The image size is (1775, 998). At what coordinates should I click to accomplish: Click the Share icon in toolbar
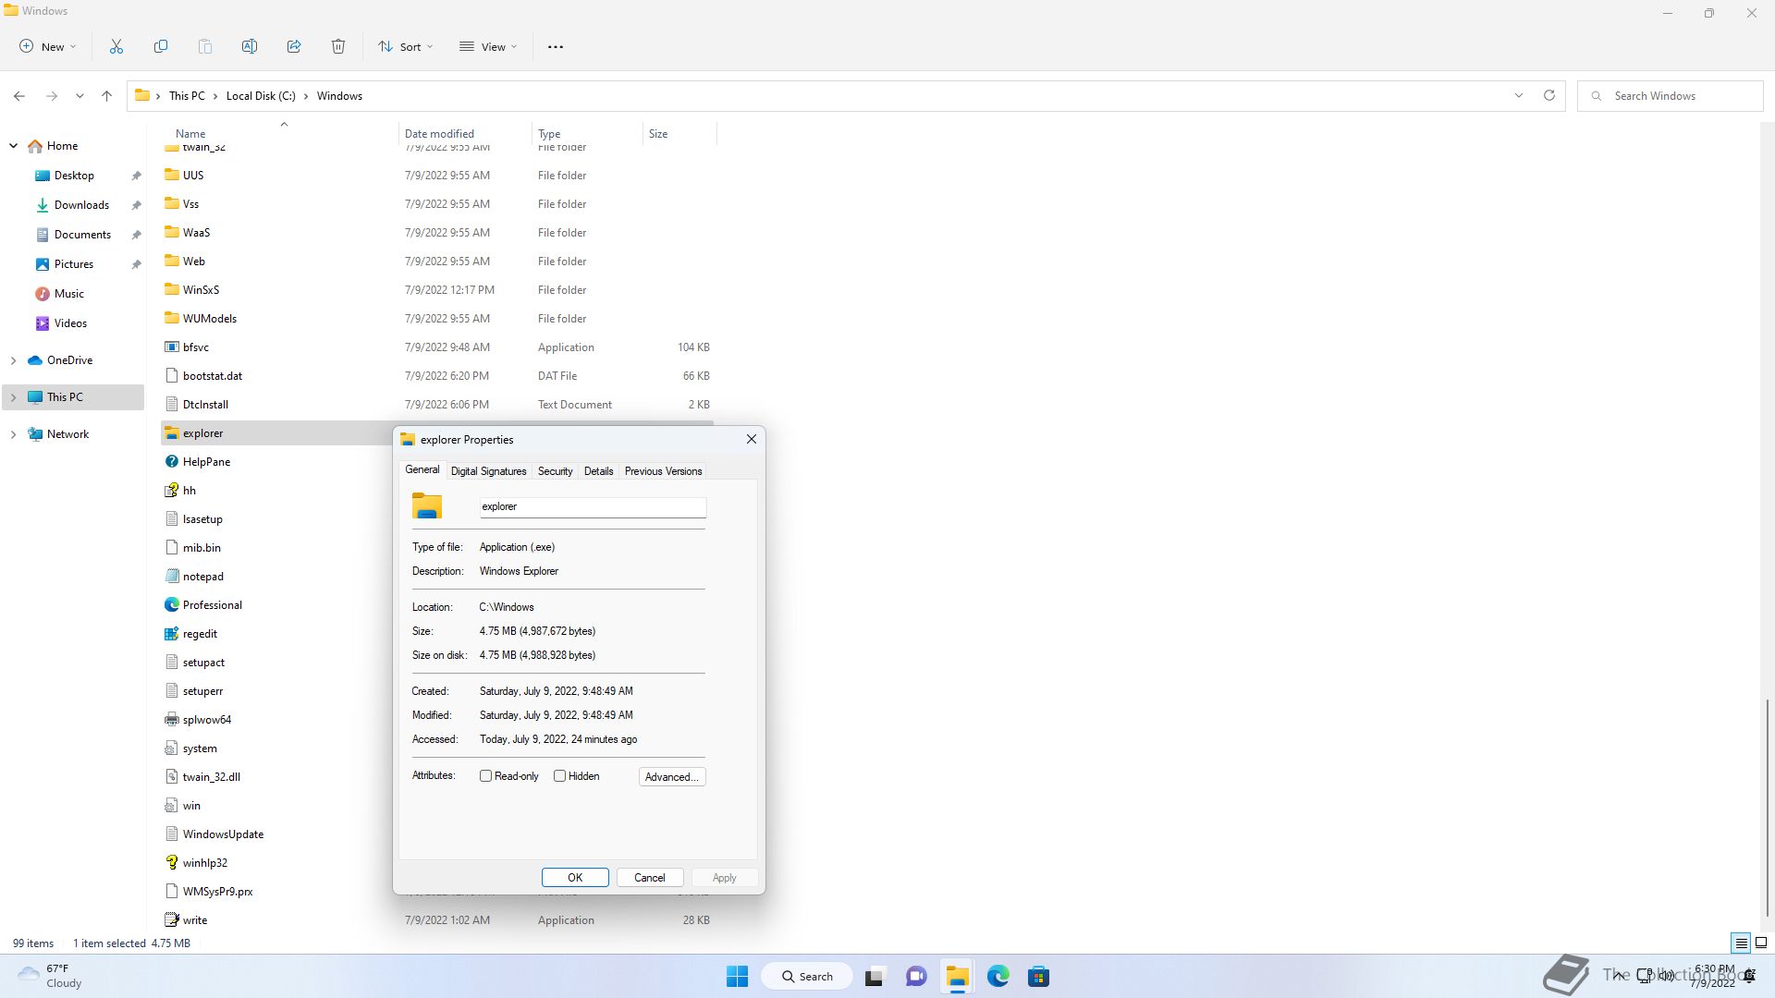294,46
